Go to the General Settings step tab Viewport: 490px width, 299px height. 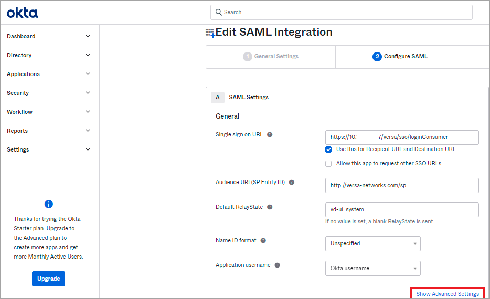[x=271, y=57]
